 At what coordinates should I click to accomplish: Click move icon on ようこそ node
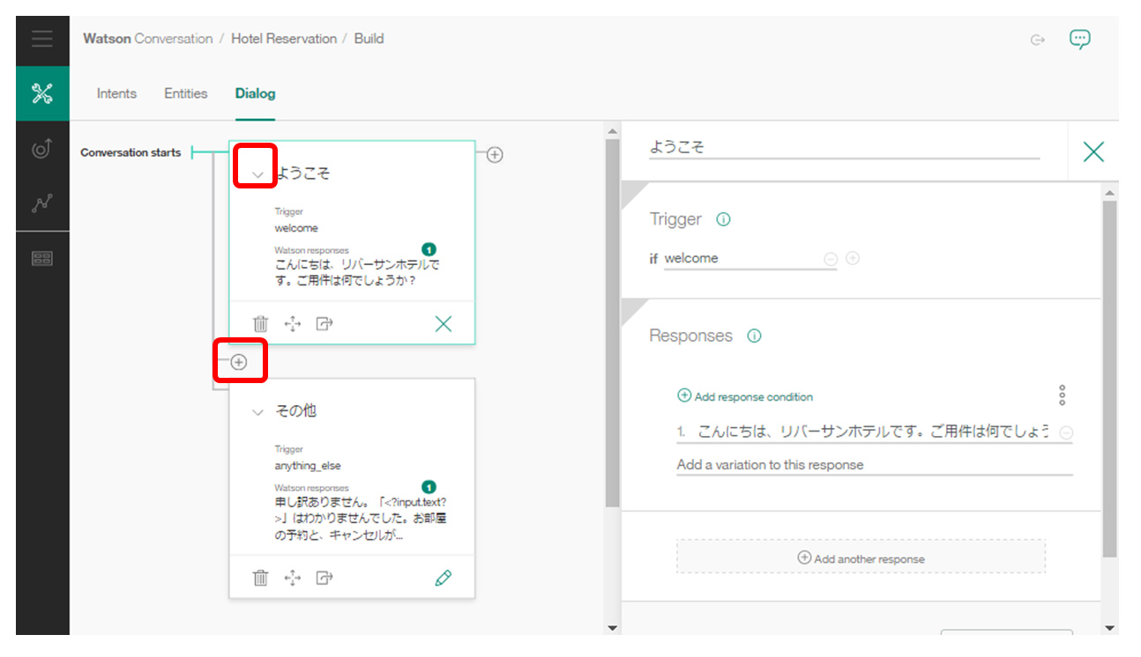coord(293,324)
